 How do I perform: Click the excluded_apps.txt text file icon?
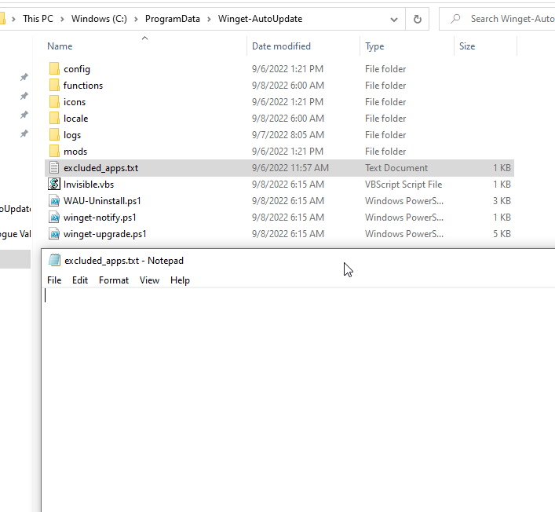pyautogui.click(x=54, y=168)
